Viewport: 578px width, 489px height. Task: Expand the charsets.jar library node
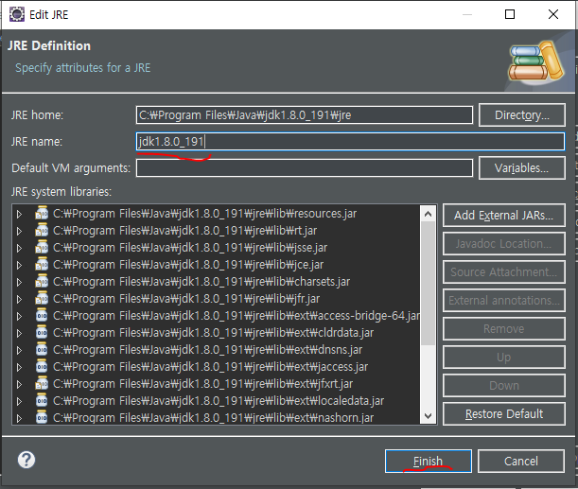[x=19, y=282]
